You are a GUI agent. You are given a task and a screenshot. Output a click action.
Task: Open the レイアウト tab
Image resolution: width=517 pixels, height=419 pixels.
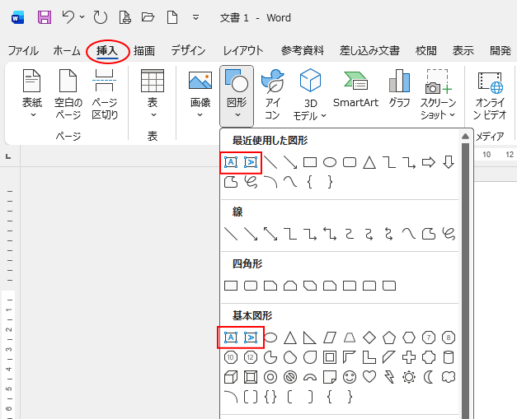pyautogui.click(x=243, y=51)
